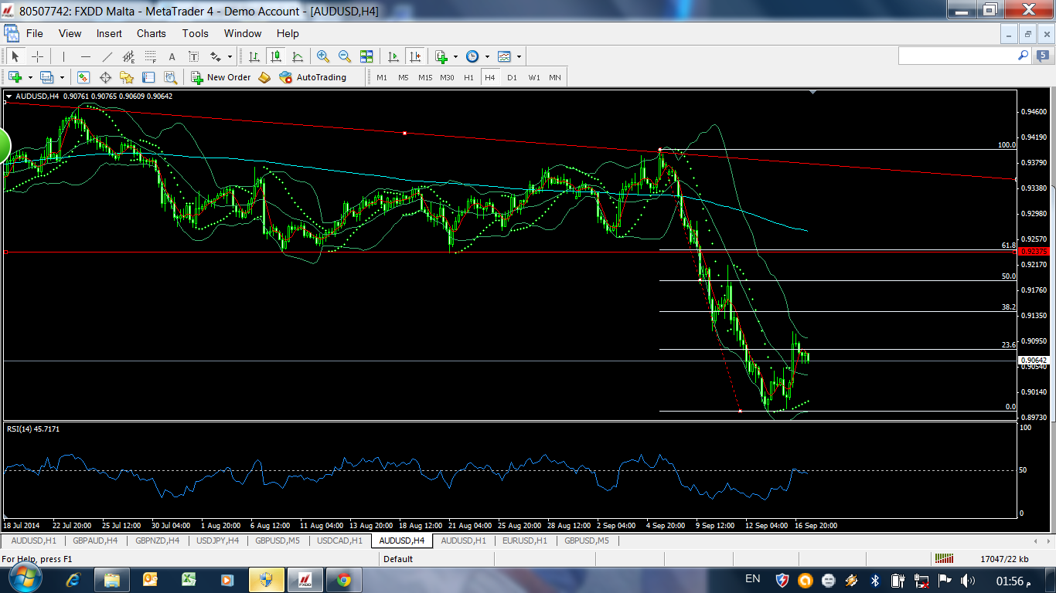
Task: Select the Text tool (A)
Action: 172,56
